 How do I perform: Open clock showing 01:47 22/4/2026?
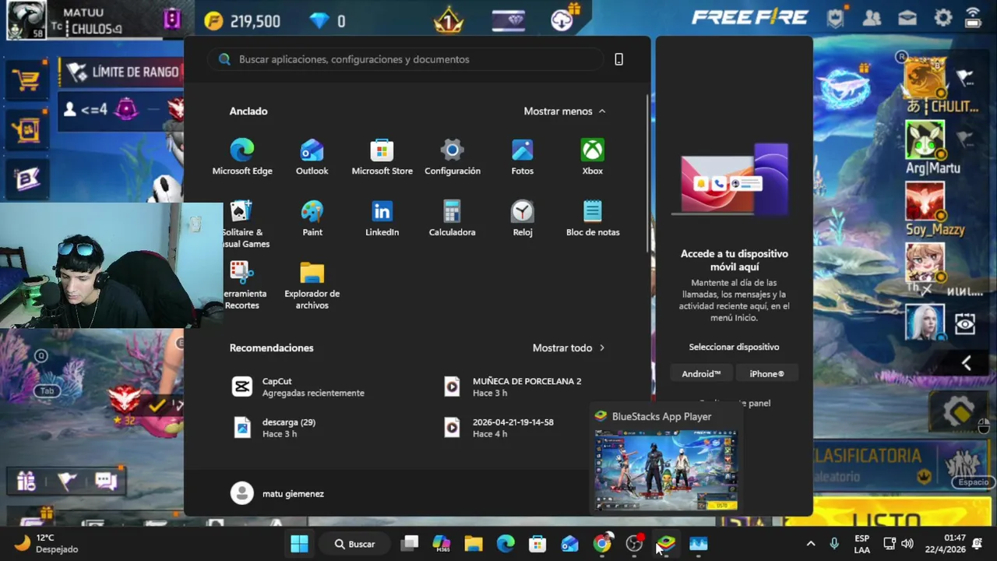[x=945, y=544]
